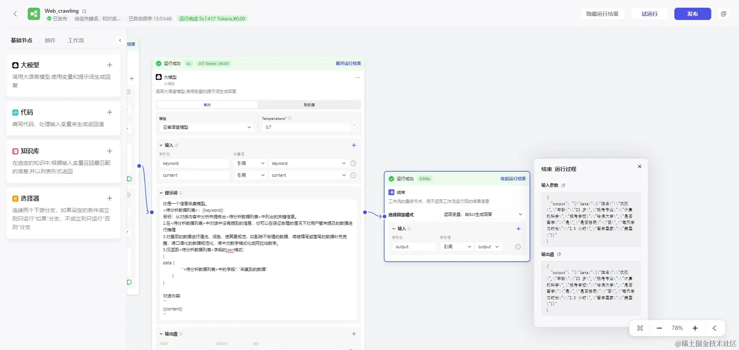Click the Web_crawling workflow logo icon
Viewport: 739px width, 350px height.
[34, 14]
